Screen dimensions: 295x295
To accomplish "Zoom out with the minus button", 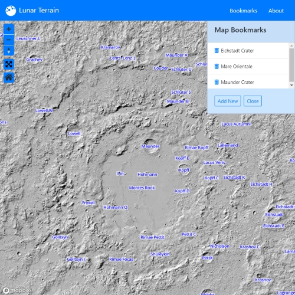I will point(9,40).
